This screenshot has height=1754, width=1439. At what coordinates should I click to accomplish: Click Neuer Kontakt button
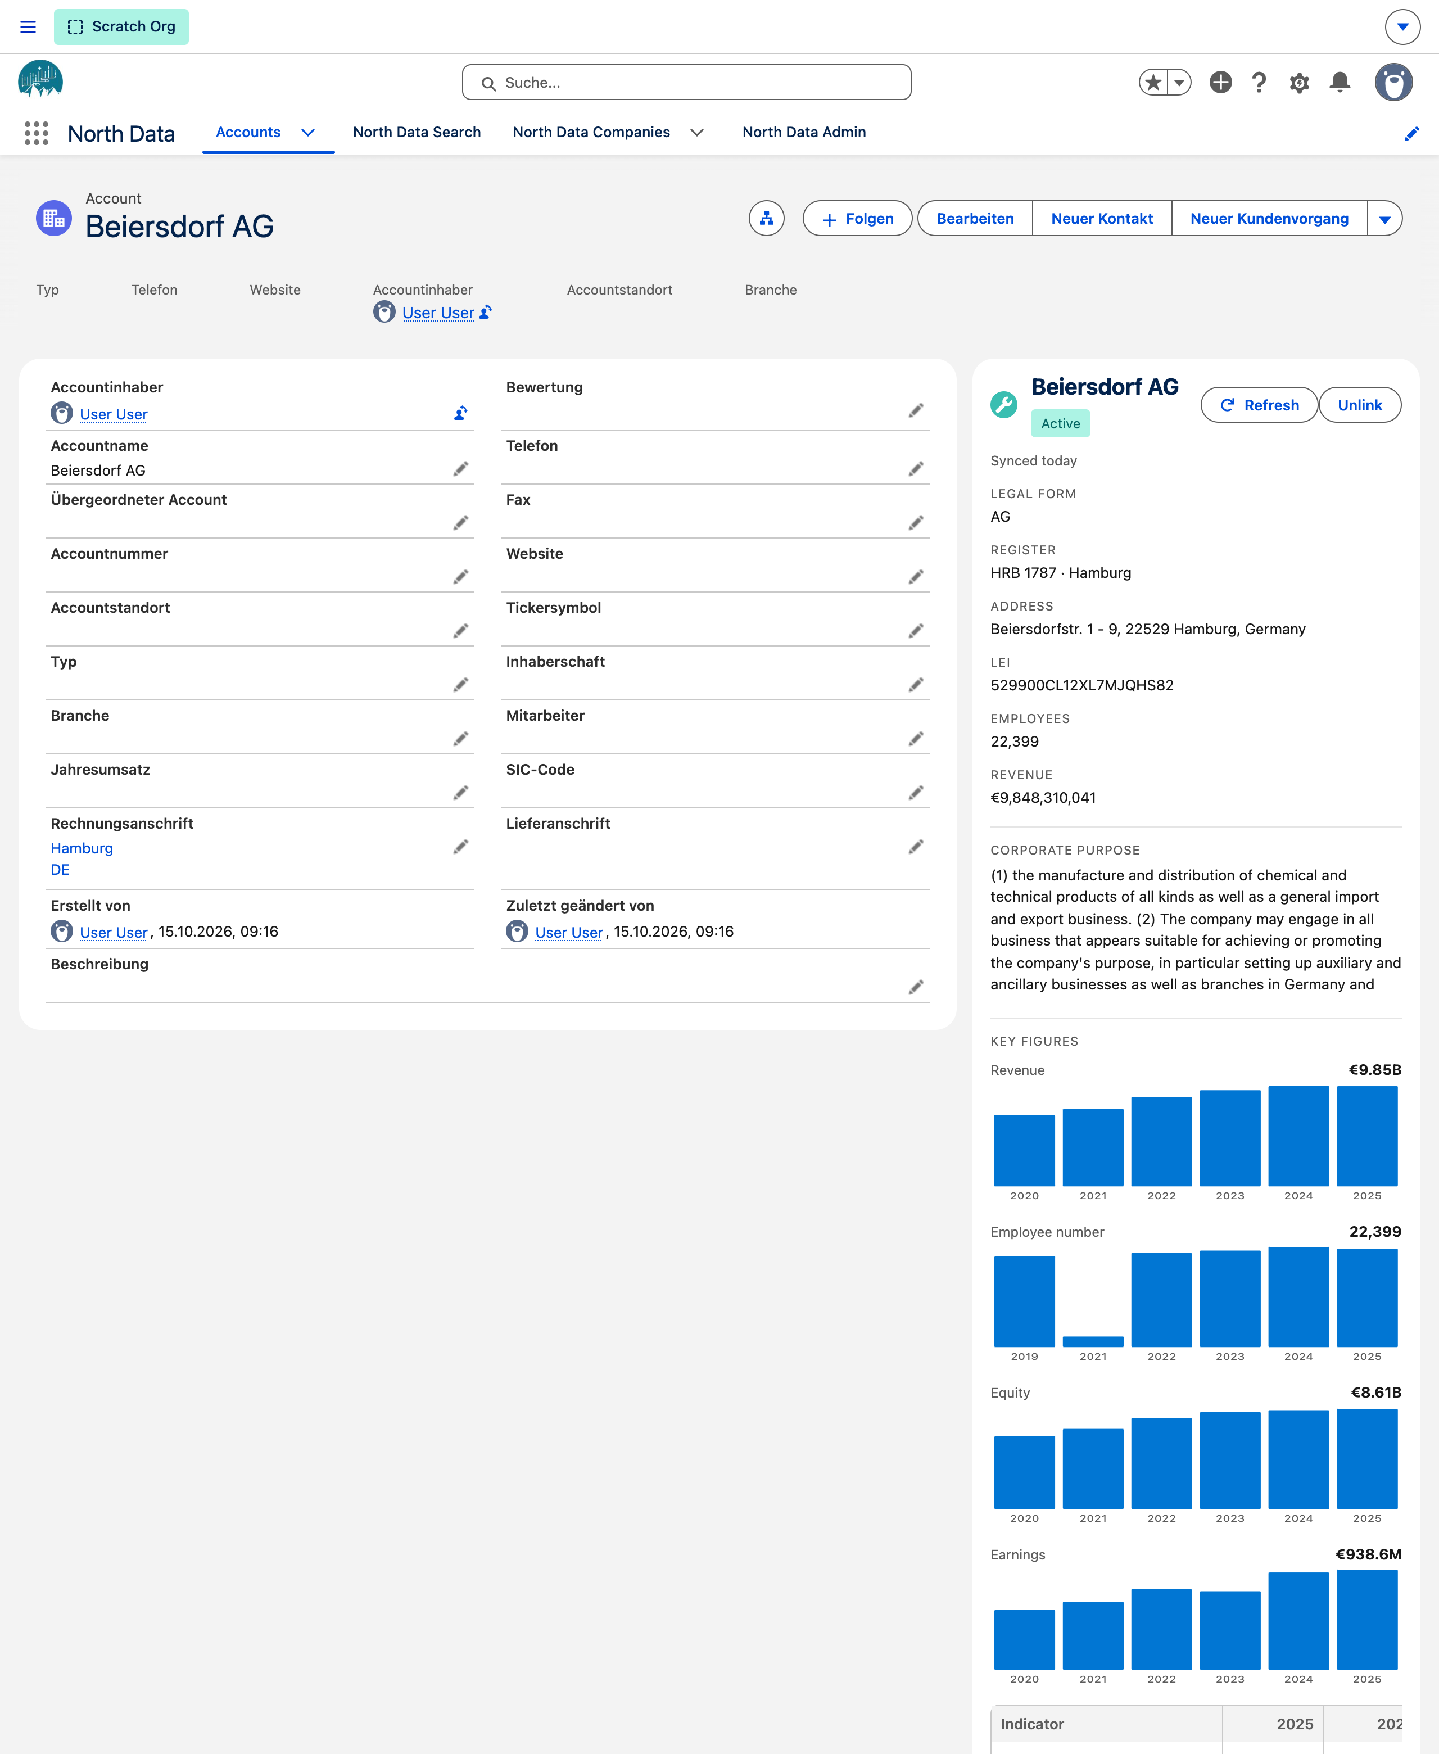coord(1102,219)
